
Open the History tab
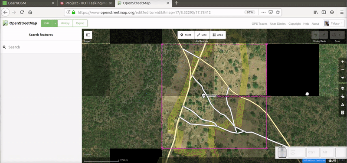[65, 23]
